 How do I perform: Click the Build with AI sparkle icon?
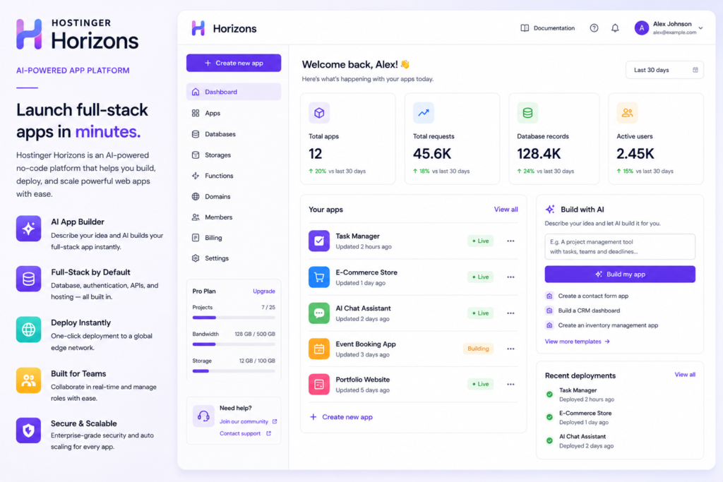click(550, 209)
